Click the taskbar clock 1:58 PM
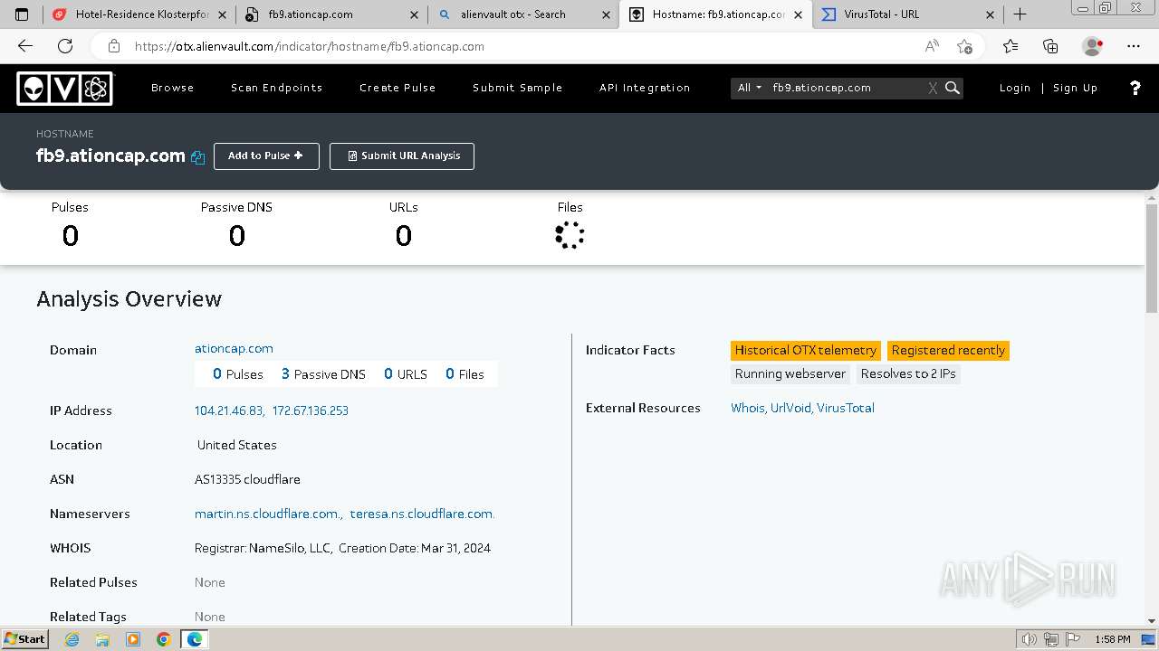This screenshot has width=1159, height=651. [1112, 639]
